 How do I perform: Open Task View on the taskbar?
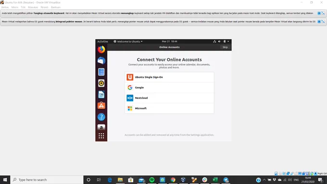pos(99,180)
